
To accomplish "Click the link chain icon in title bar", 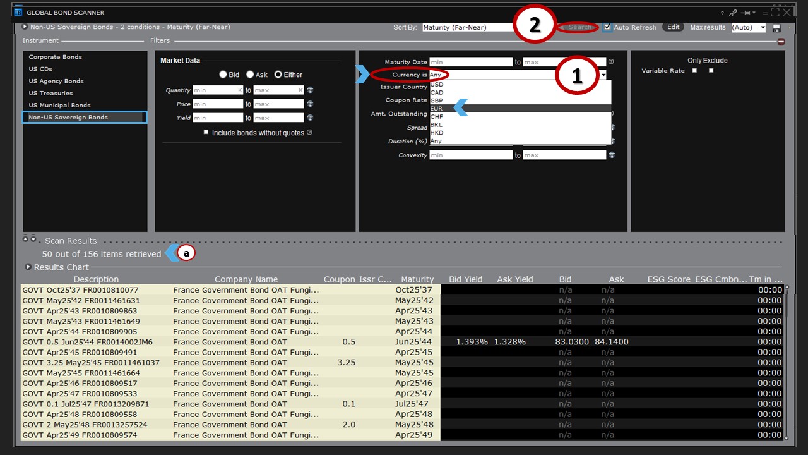I will point(733,13).
